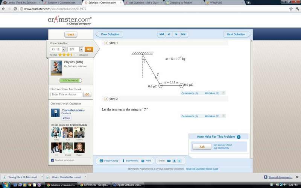Go to previous step arrow

(169, 34)
